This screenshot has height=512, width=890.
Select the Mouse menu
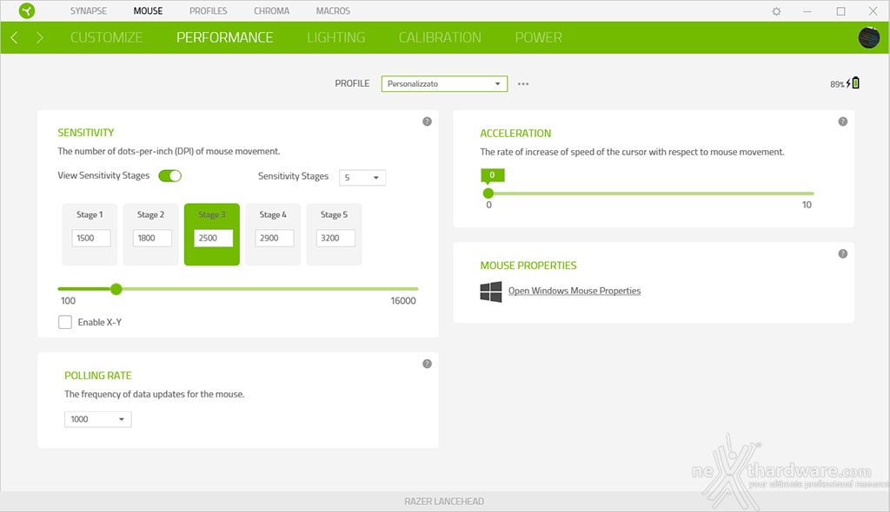[x=148, y=10]
